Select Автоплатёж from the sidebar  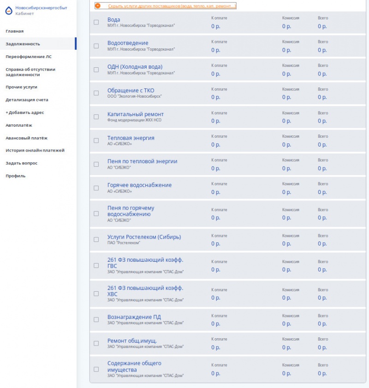tap(19, 125)
